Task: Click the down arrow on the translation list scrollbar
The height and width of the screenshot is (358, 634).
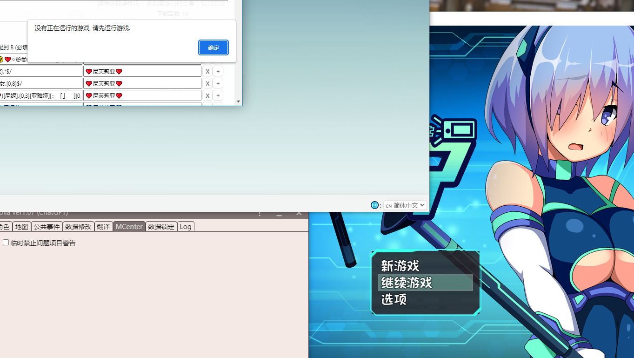Action: click(238, 101)
